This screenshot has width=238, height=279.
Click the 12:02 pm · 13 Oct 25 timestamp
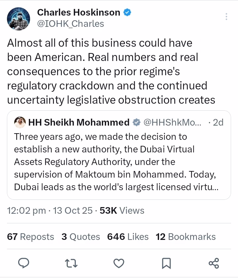(x=50, y=210)
